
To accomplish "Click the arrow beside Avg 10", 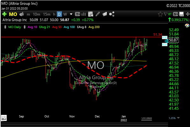I will coord(25,27).
